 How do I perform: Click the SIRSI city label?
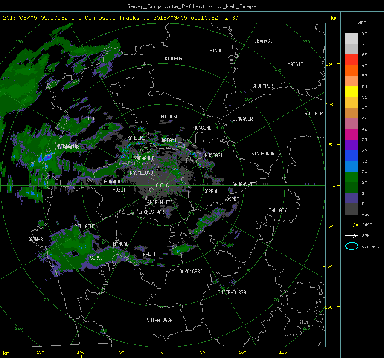coord(96,258)
